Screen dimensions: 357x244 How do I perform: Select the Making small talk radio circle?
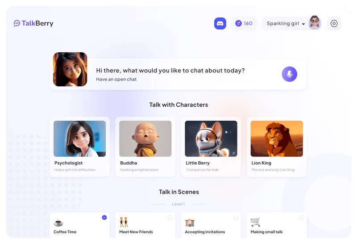(302, 218)
